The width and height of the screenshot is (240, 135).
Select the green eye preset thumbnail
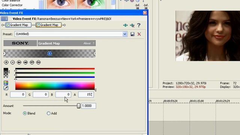(91, 4)
